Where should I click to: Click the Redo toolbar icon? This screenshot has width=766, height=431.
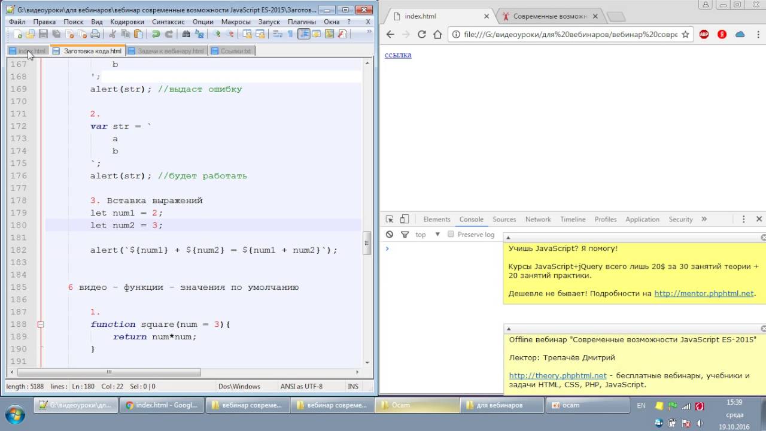169,34
